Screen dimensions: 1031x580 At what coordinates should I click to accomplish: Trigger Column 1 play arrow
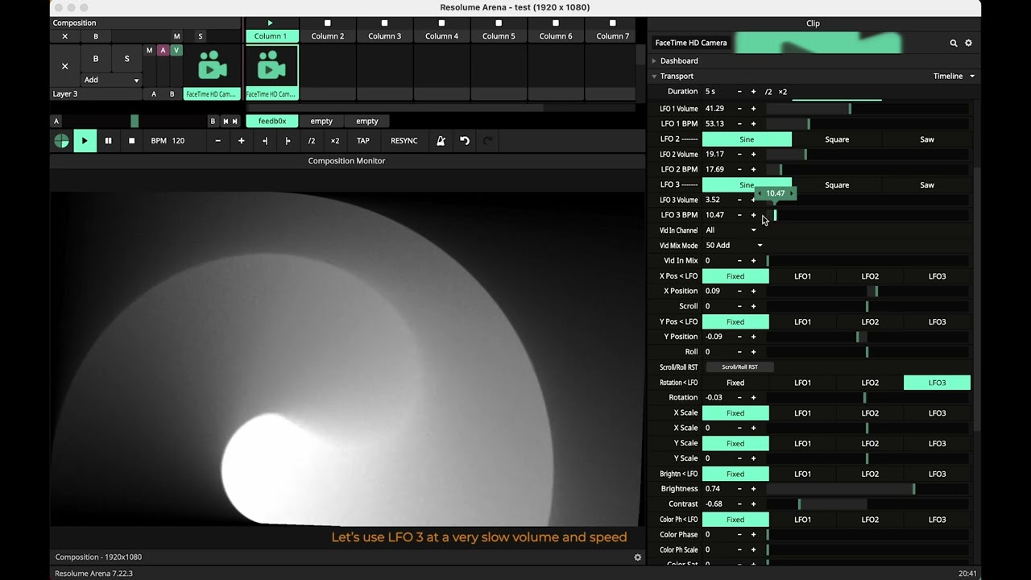[270, 23]
